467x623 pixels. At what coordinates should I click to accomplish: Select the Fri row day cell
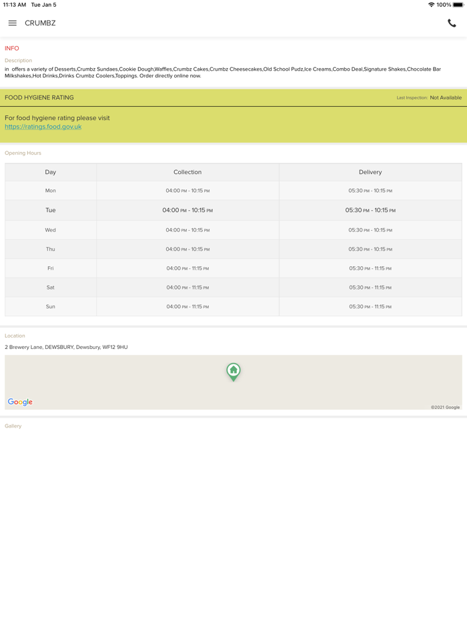click(x=51, y=268)
